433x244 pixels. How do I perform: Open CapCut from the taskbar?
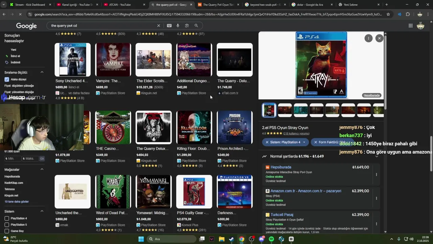pos(291,239)
